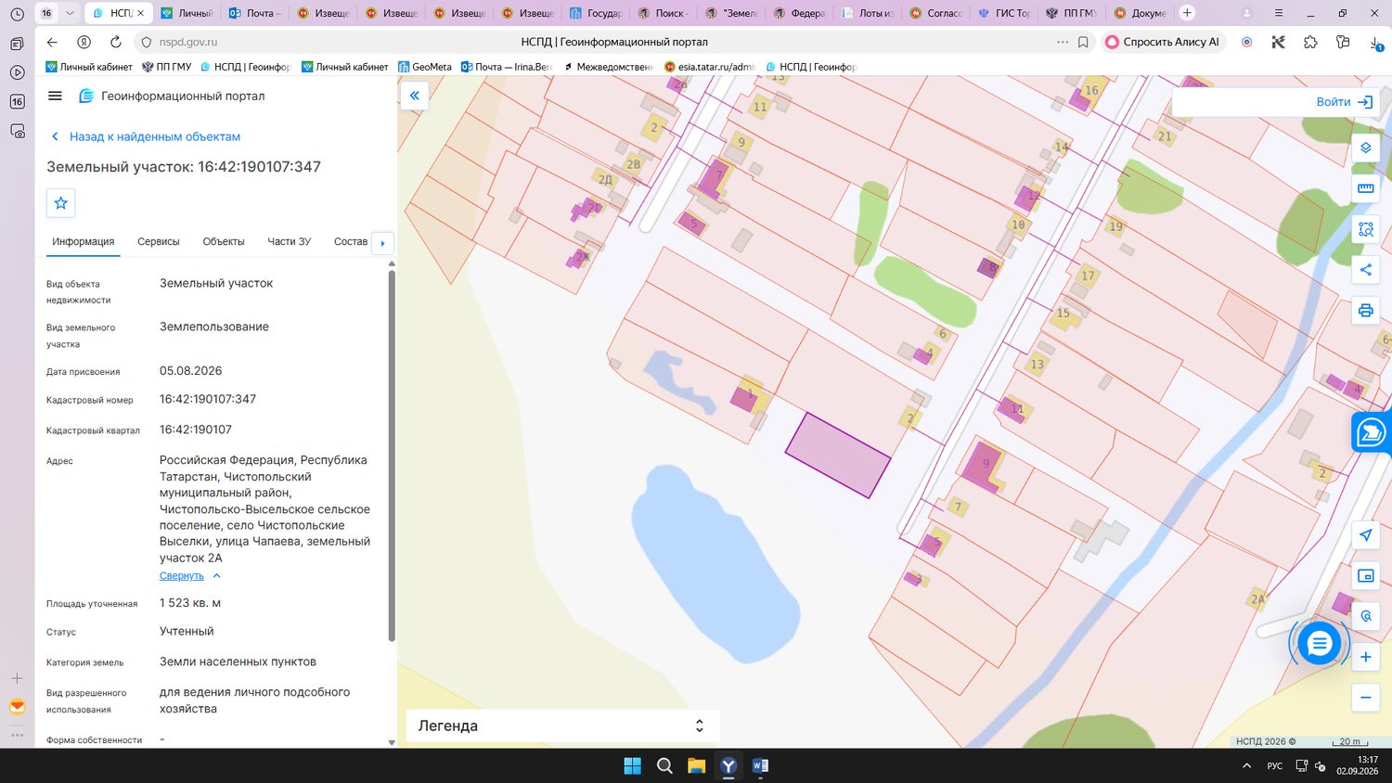Select the Информация tab

[x=84, y=241]
